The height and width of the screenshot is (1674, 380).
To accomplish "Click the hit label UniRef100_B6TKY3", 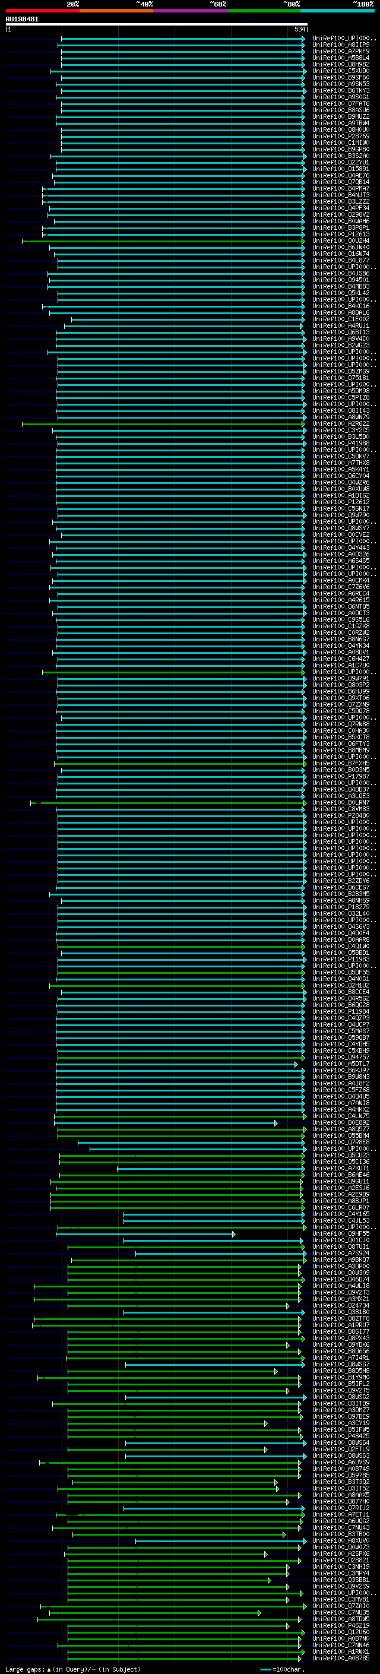I will click(341, 90).
